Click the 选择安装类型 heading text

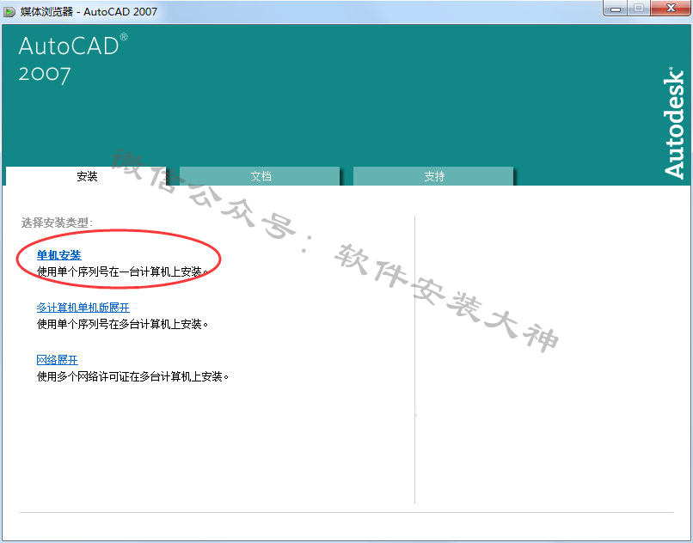(x=57, y=223)
